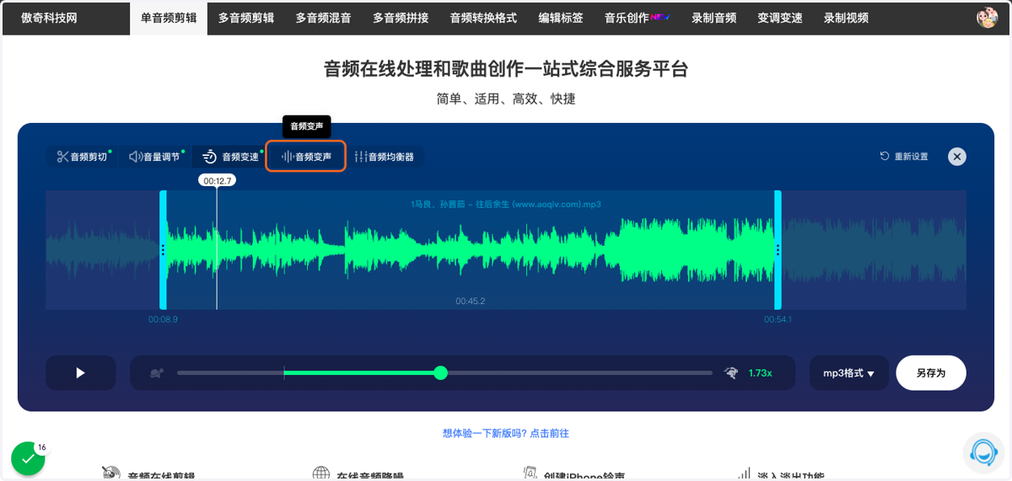Screen dimensions: 1012x481
Task: Open the 音频转换格式 tab
Action: (483, 18)
